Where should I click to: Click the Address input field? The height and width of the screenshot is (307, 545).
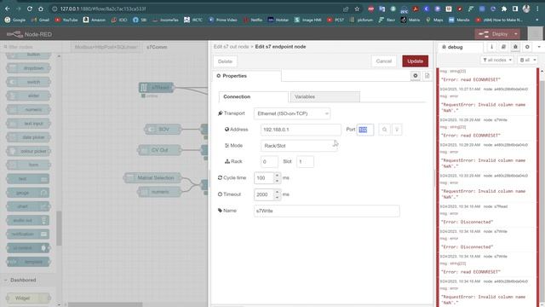[301, 130]
